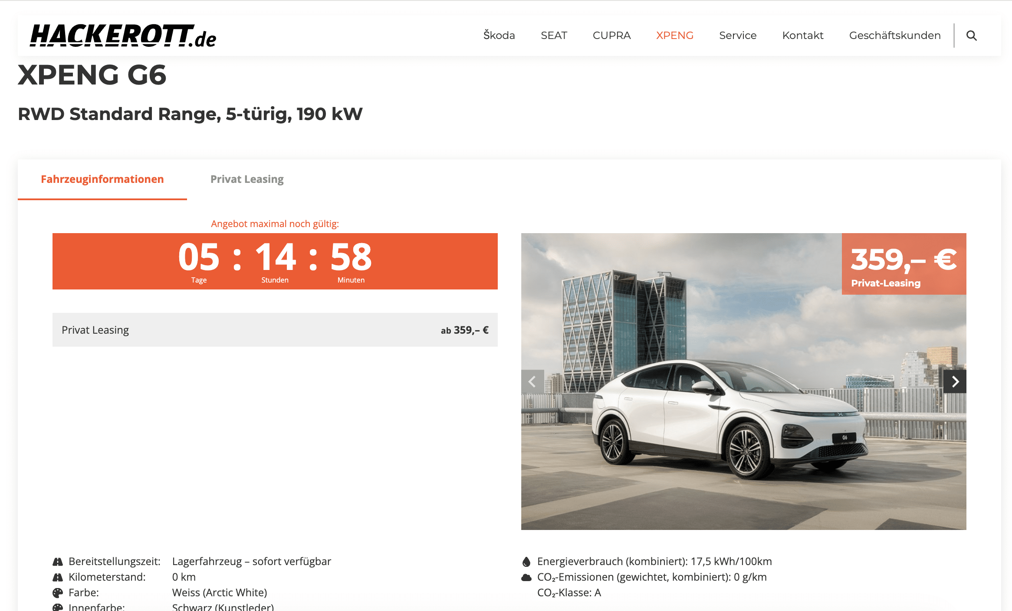This screenshot has height=611, width=1012.
Task: Expand the Privat Leasing ab 359 row
Action: tap(275, 330)
